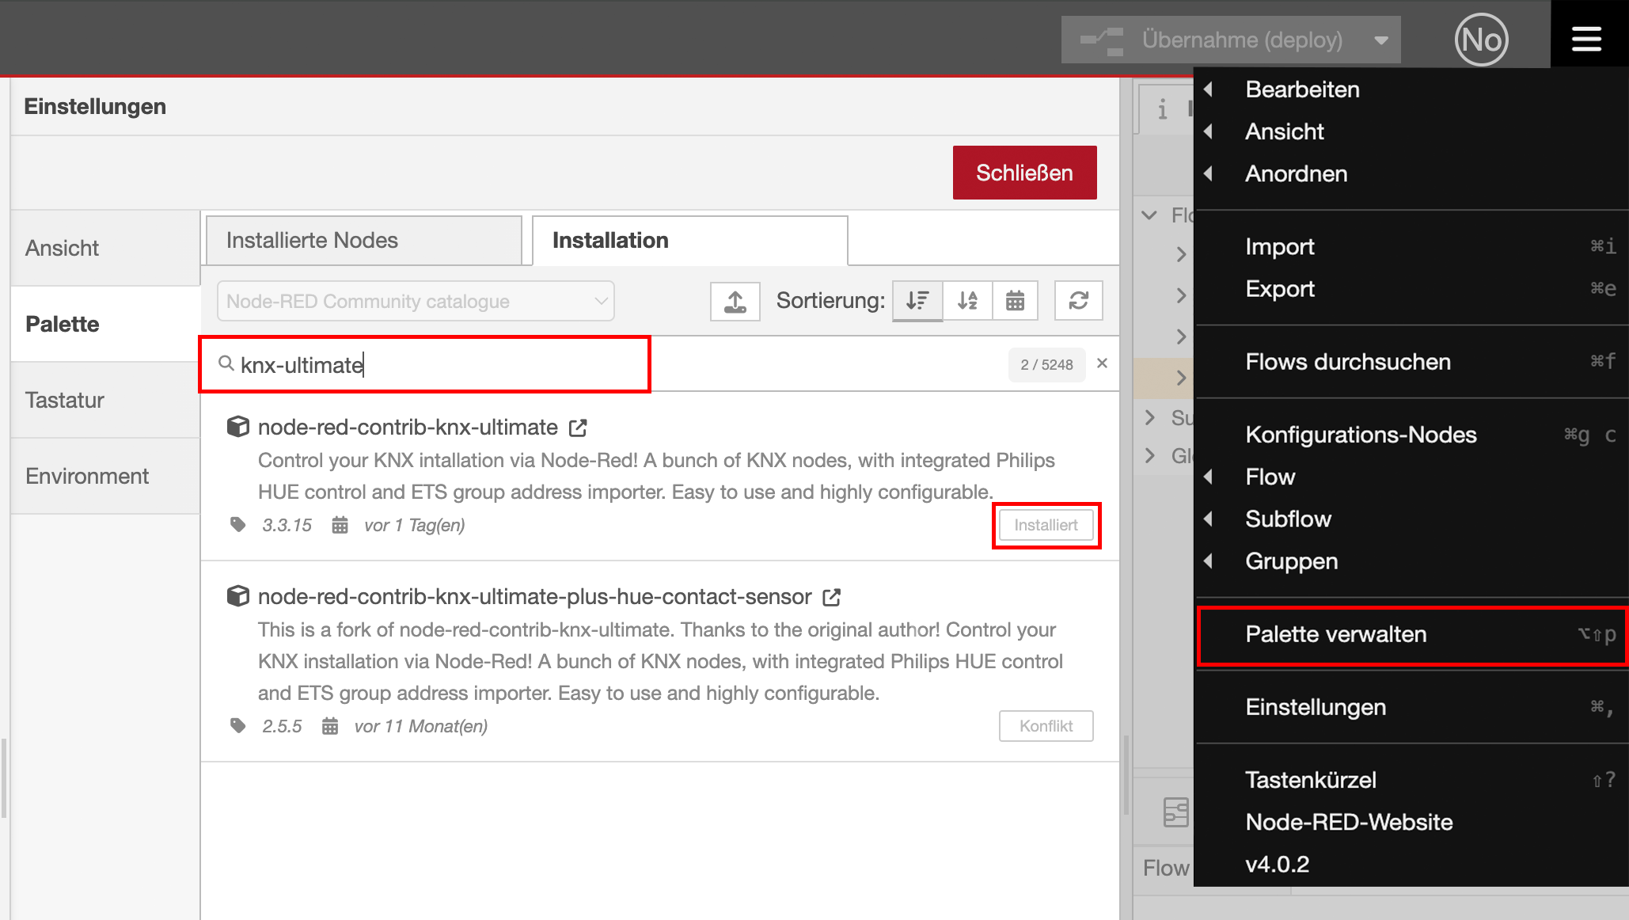Viewport: 1629px width, 920px height.
Task: Select Ansicht settings category
Action: 104,248
